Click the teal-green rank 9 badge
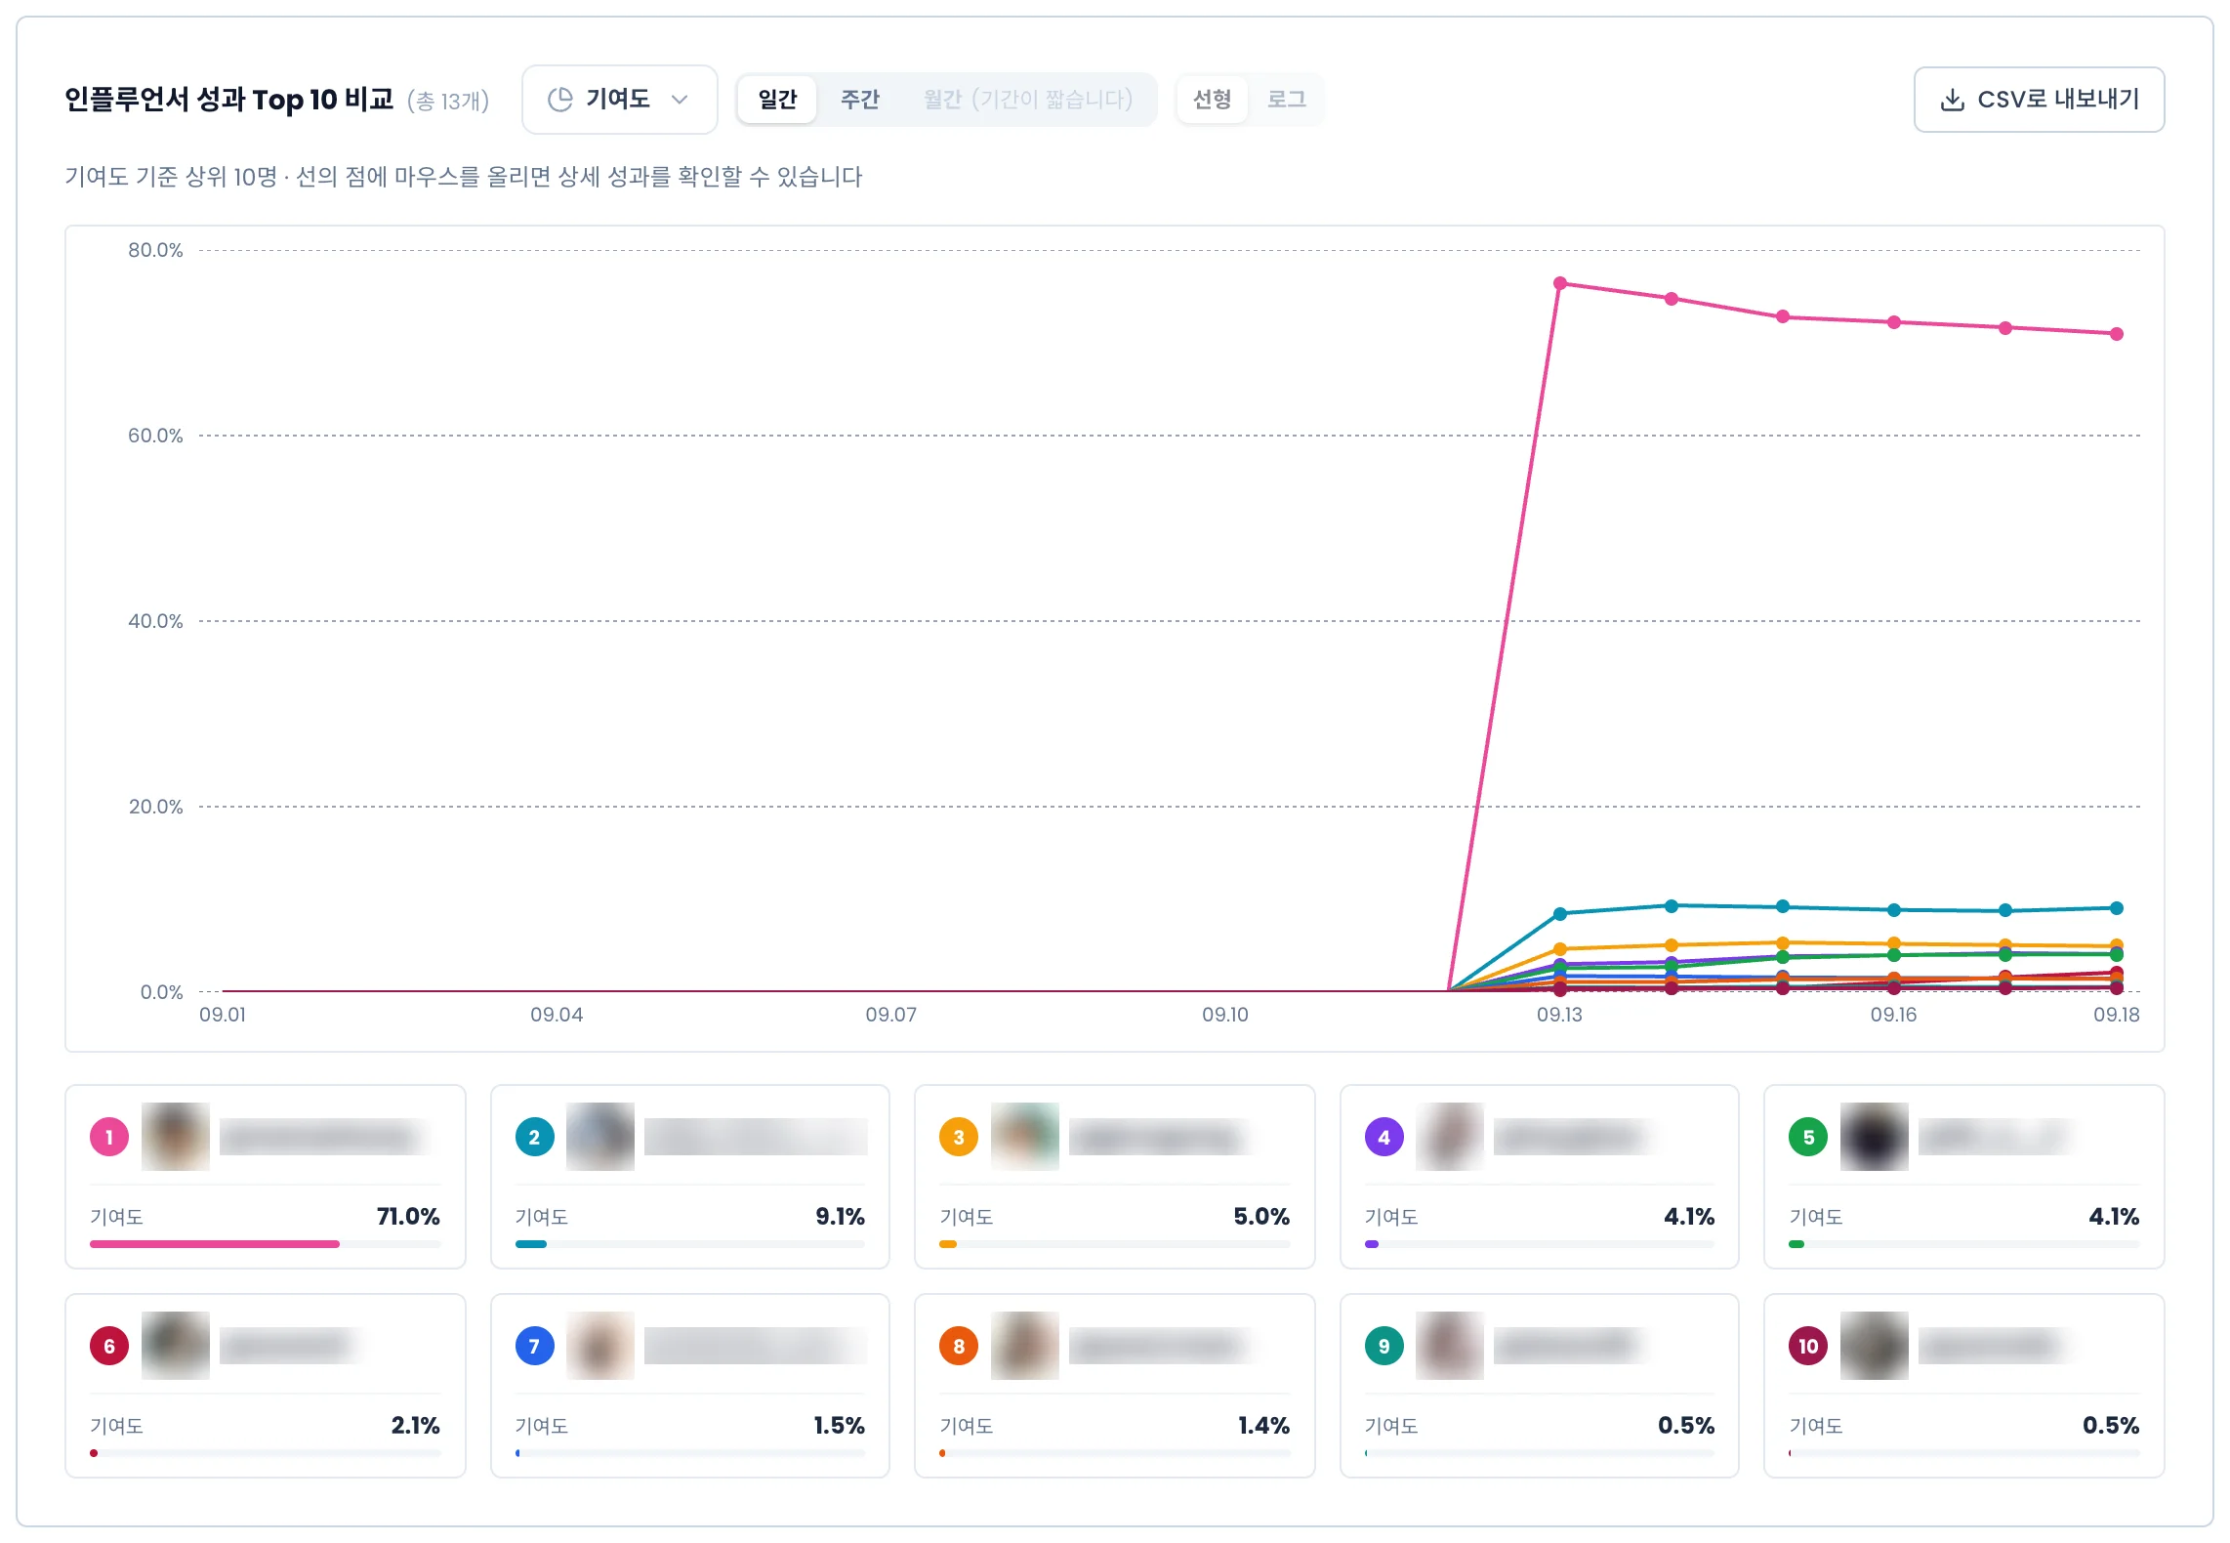The height and width of the screenshot is (1543, 2230). (x=1383, y=1346)
